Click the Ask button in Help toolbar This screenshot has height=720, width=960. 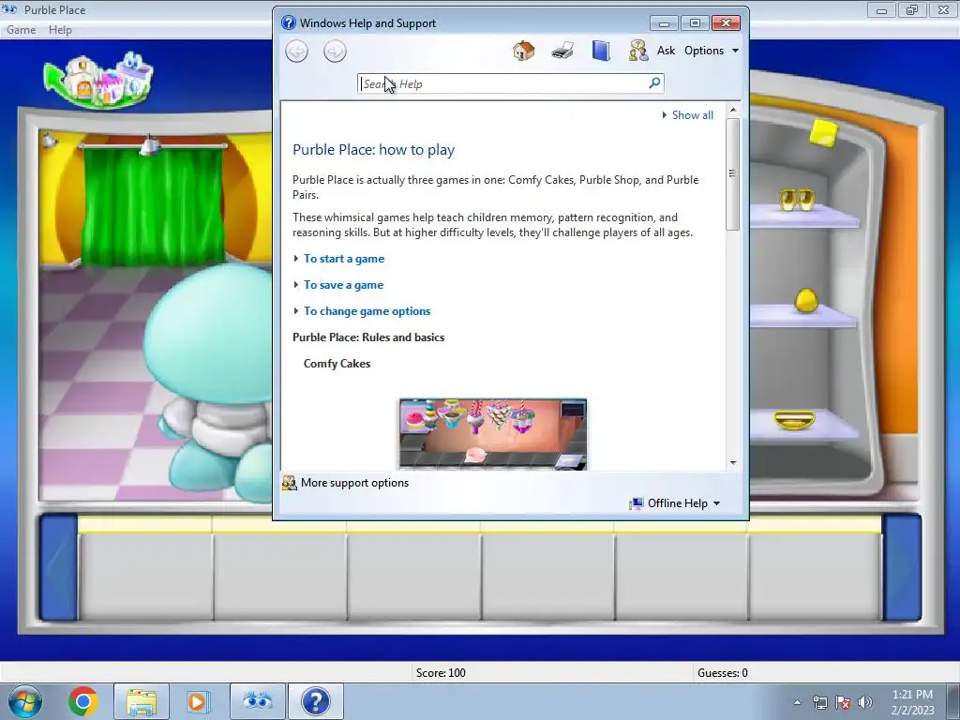click(666, 51)
